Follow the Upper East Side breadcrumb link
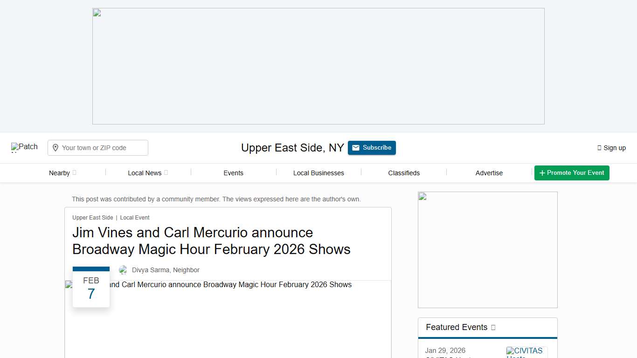637x358 pixels. [x=92, y=218]
